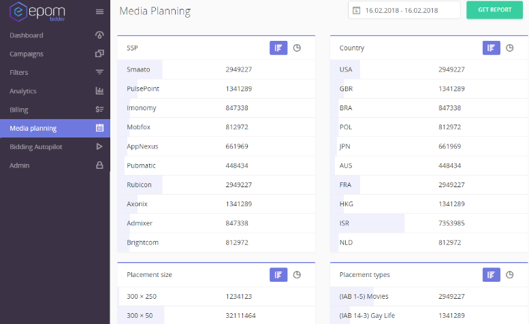The image size is (529, 324).
Task: Select the BRA row in Country
Action: click(x=429, y=108)
